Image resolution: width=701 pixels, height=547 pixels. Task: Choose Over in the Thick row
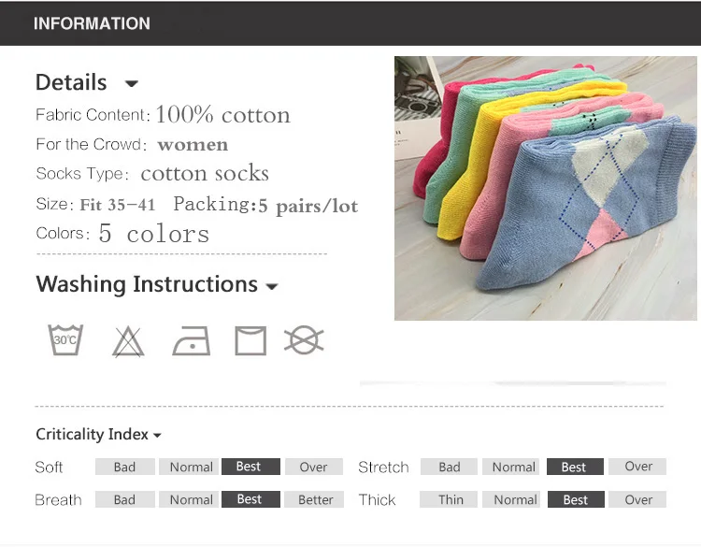[x=637, y=499]
